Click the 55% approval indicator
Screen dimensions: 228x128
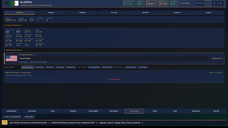[x=174, y=3]
